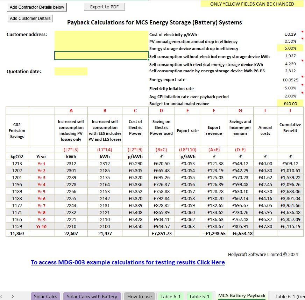Open the Table 5-1 sheet tab
305x300 pixels.
(199, 296)
